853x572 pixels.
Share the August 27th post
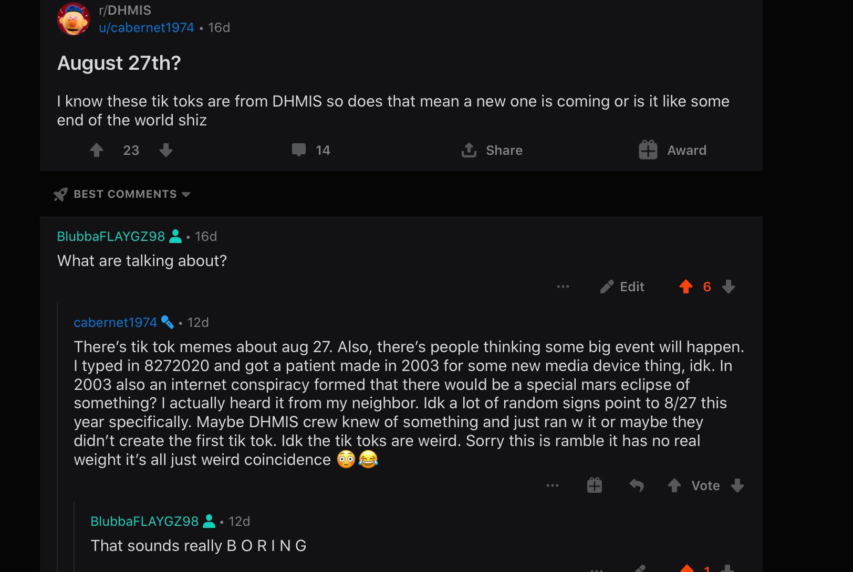pyautogui.click(x=492, y=151)
